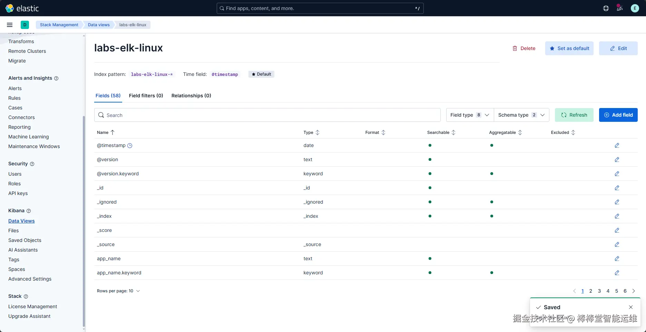Edit the @timestamp field pencil icon

[617, 145]
